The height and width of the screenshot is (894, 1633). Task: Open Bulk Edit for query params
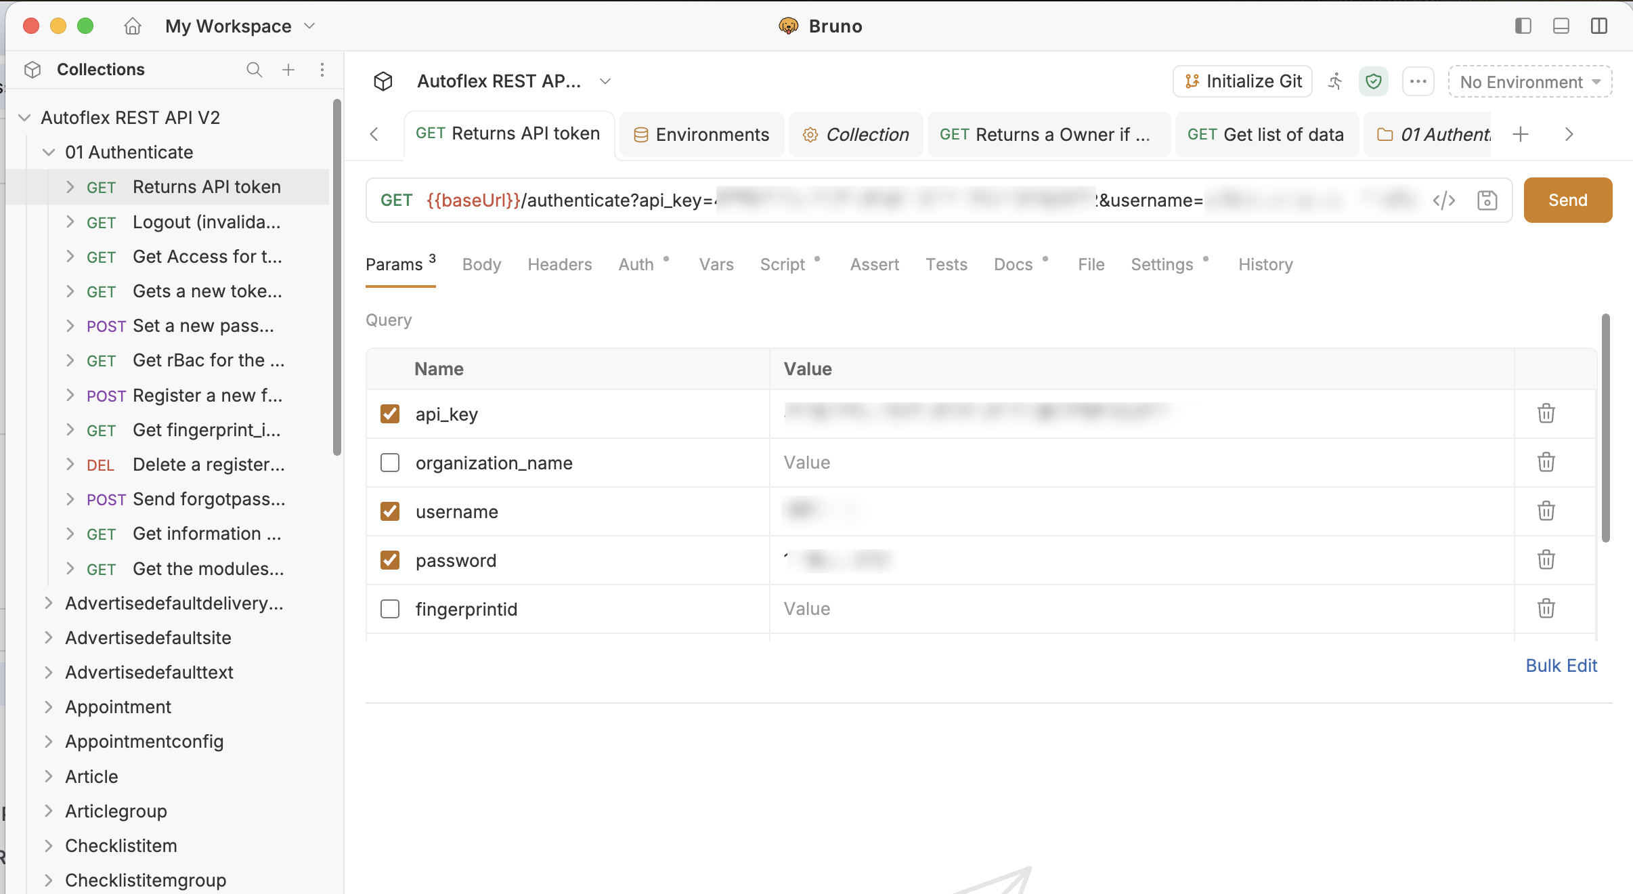coord(1561,666)
